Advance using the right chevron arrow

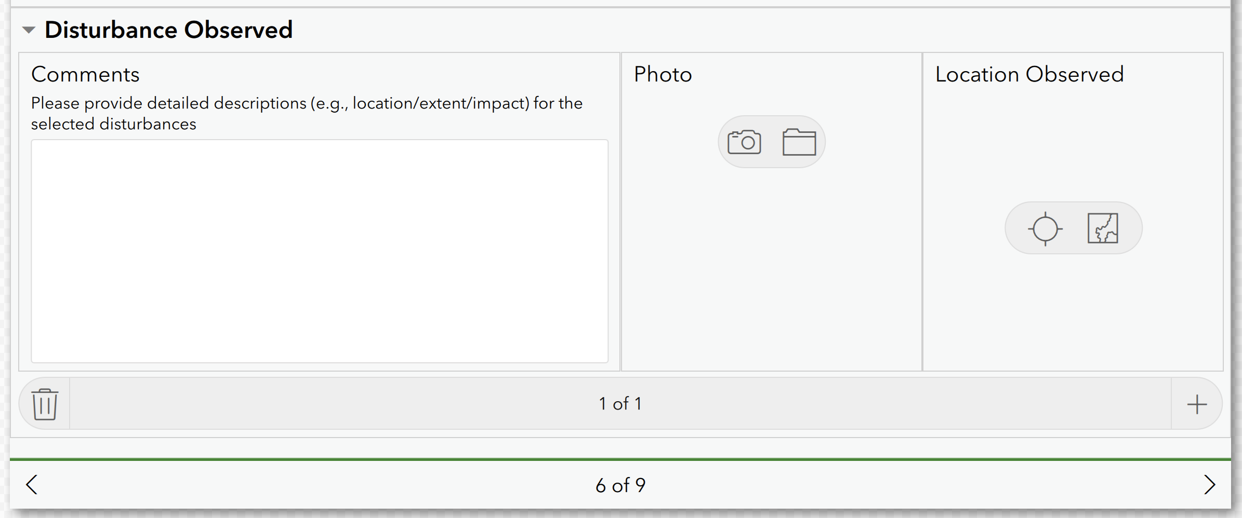[x=1210, y=484]
